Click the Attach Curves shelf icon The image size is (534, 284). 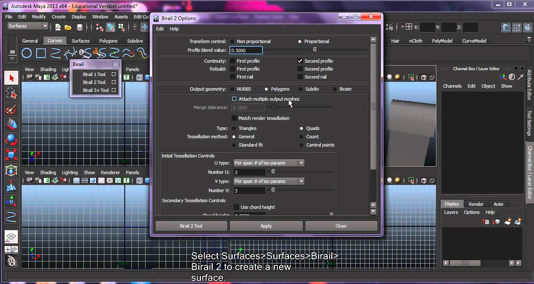[85, 53]
